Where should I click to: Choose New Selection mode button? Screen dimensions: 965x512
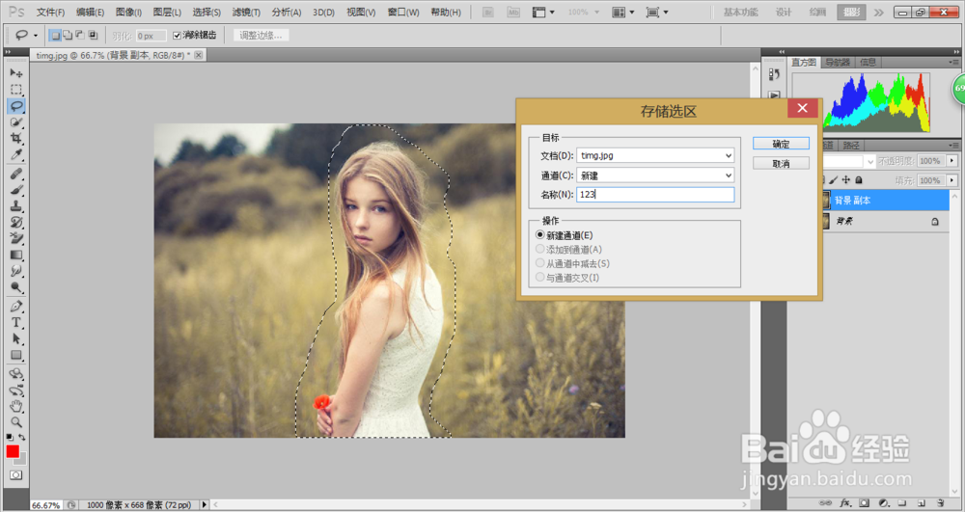point(55,35)
